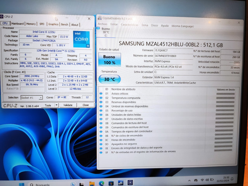Click the Interfaz field NVM Express
This screenshot has width=248, height=186.
point(173,61)
